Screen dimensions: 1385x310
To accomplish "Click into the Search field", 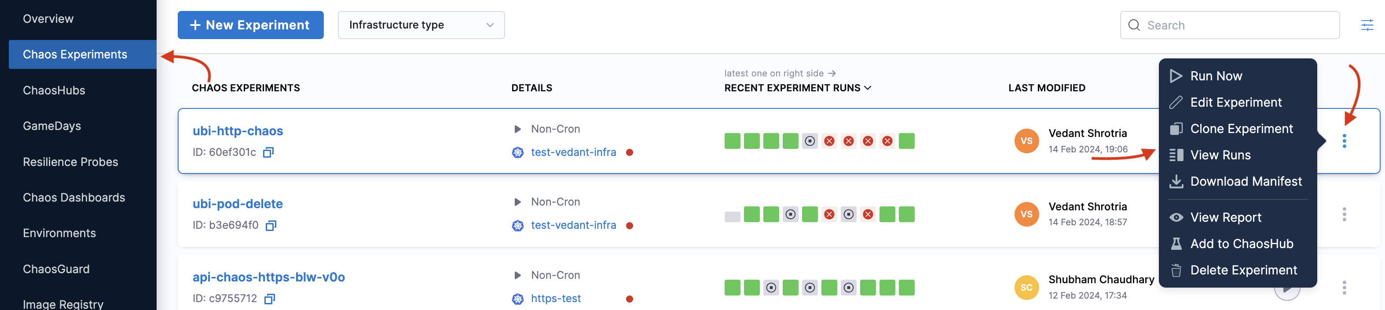I will (x=1237, y=25).
